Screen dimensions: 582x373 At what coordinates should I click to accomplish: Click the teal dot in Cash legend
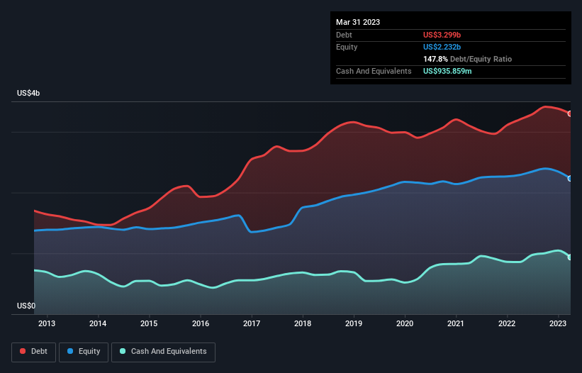pos(123,351)
